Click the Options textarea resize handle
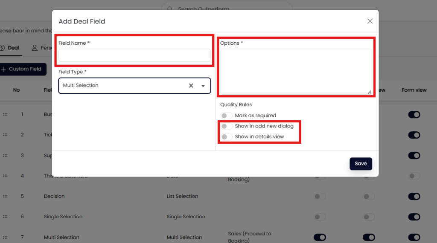The width and height of the screenshot is (437, 243). [x=369, y=92]
